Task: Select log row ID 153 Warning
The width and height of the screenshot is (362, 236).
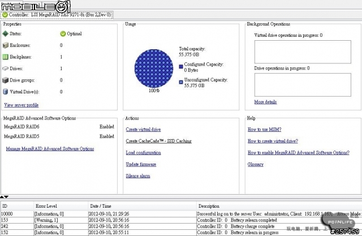Action: pos(181,220)
